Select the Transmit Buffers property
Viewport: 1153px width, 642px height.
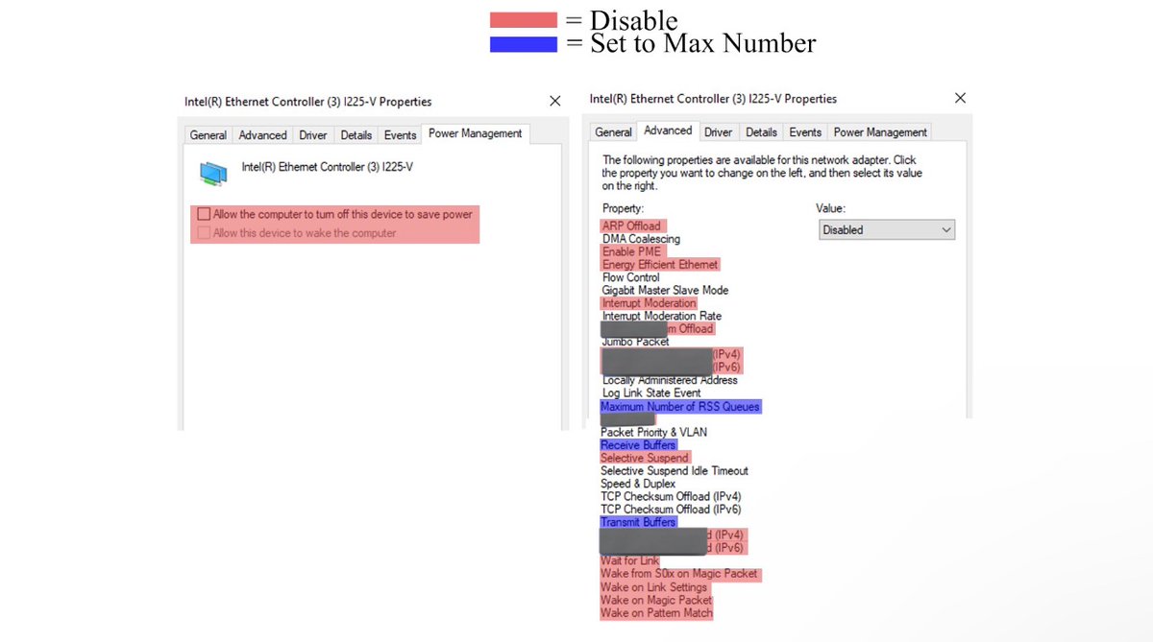point(638,522)
